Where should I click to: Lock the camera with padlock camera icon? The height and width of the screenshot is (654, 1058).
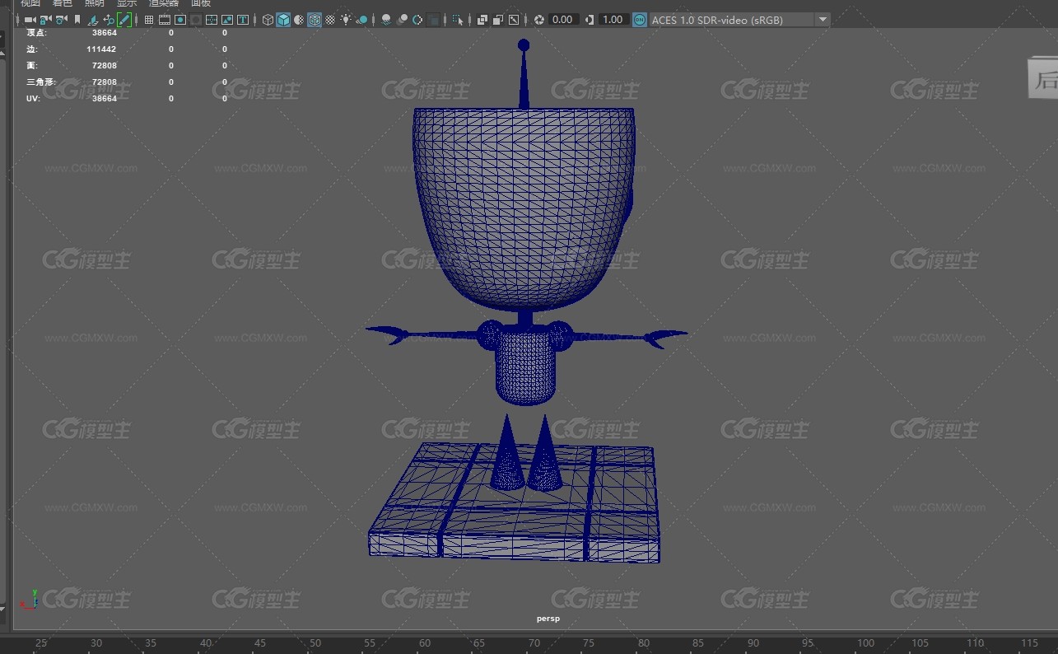(46, 20)
